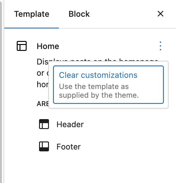Click the Home template layout icon
The image size is (176, 183).
click(x=22, y=46)
